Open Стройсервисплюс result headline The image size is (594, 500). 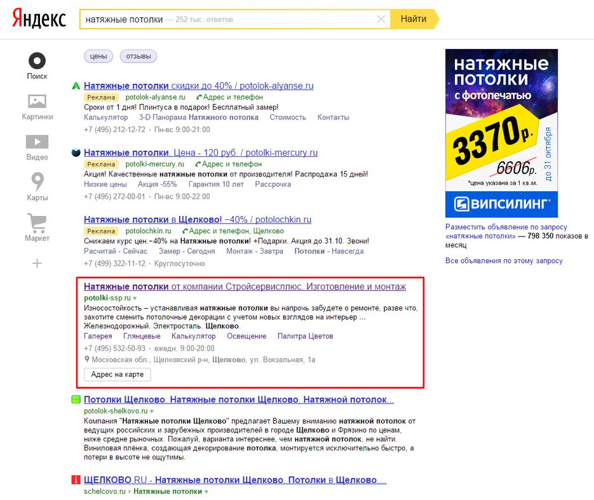coord(245,287)
